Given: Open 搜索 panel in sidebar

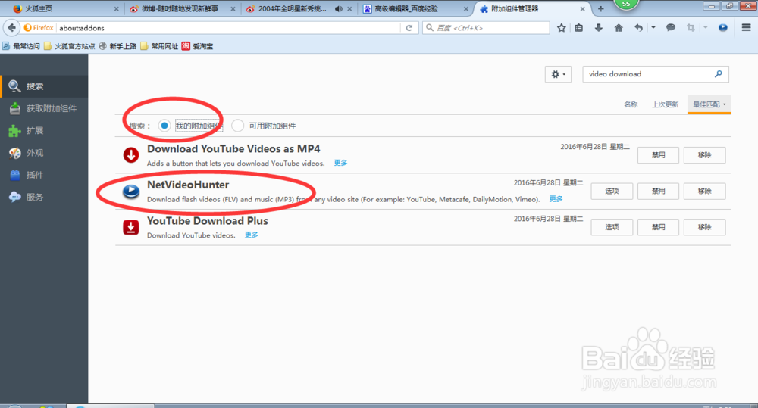Looking at the screenshot, I should [44, 86].
